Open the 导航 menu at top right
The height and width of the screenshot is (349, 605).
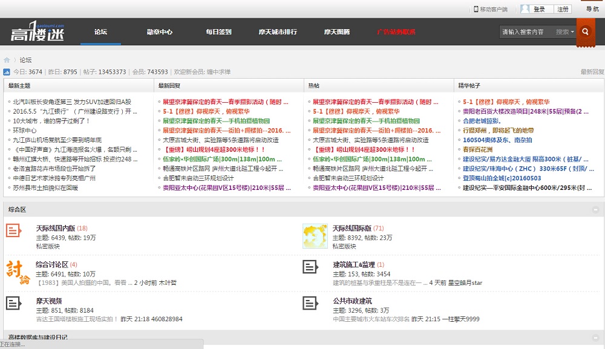pos(592,9)
